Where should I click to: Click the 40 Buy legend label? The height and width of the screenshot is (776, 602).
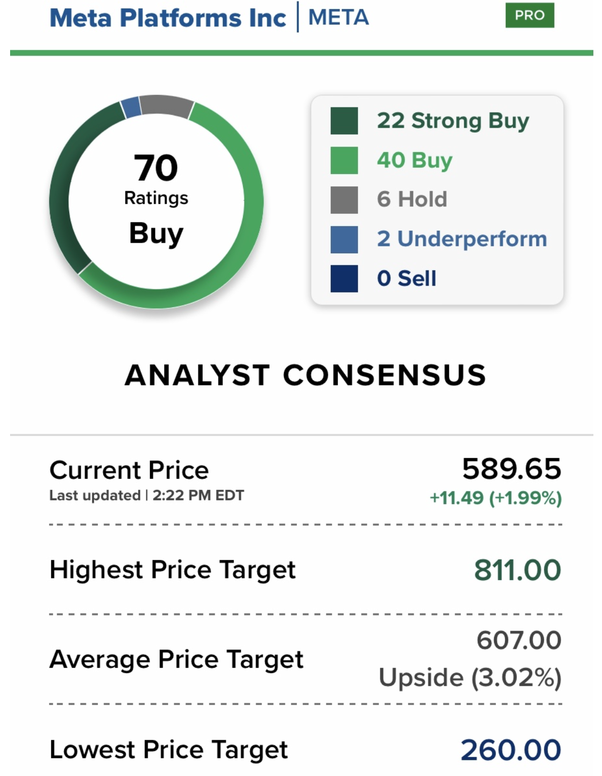pos(415,160)
